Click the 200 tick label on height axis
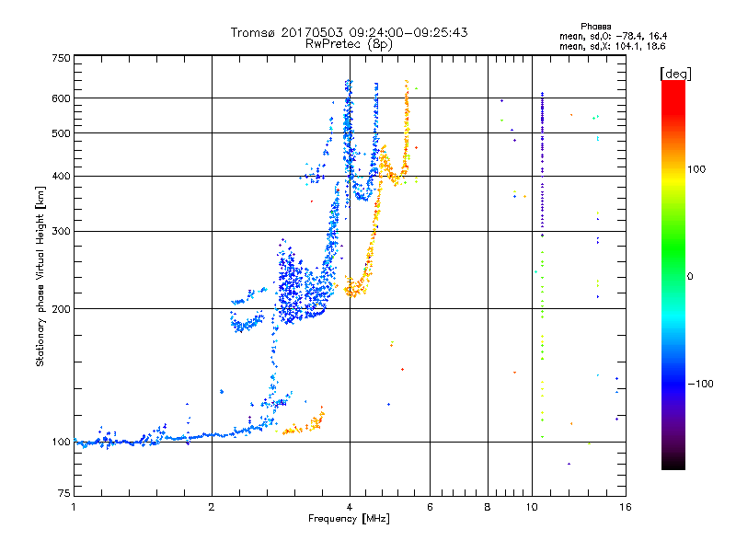 coord(61,309)
